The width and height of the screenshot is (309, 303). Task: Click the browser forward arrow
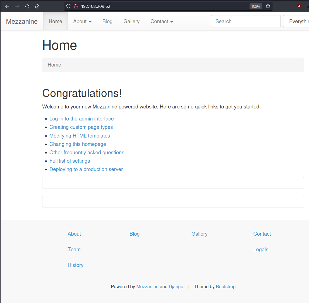(17, 6)
